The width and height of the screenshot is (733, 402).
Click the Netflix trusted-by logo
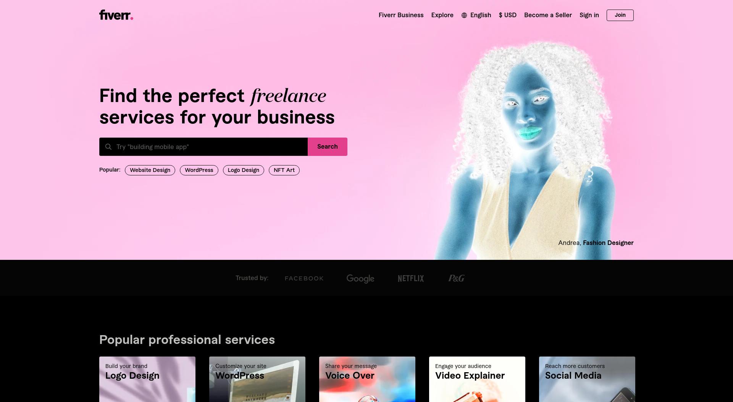[411, 278]
